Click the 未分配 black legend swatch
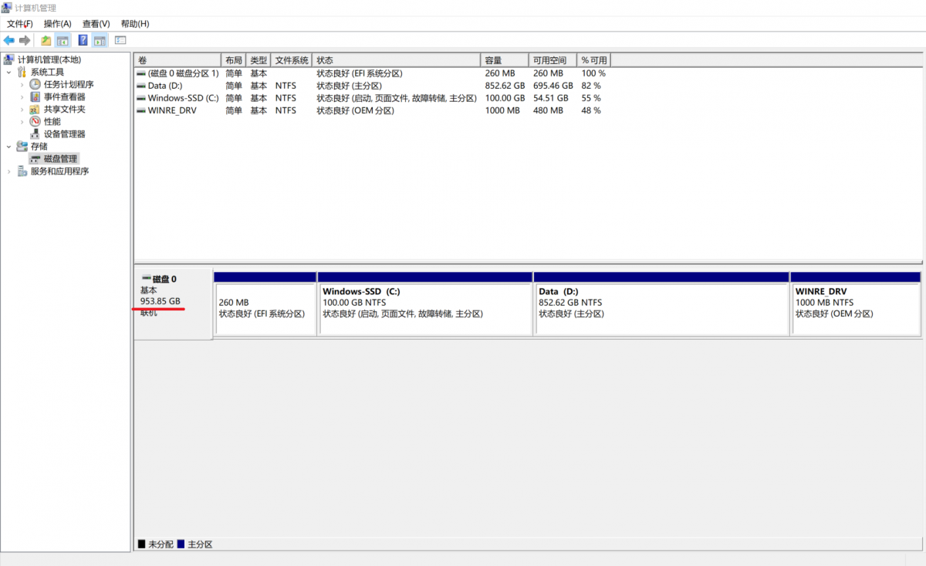The image size is (926, 566). [x=141, y=544]
